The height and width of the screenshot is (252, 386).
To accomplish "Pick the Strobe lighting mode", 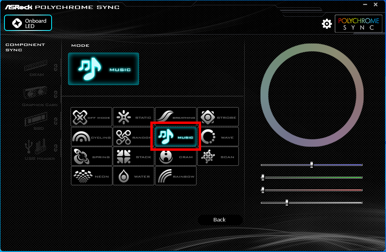I will pos(218,117).
